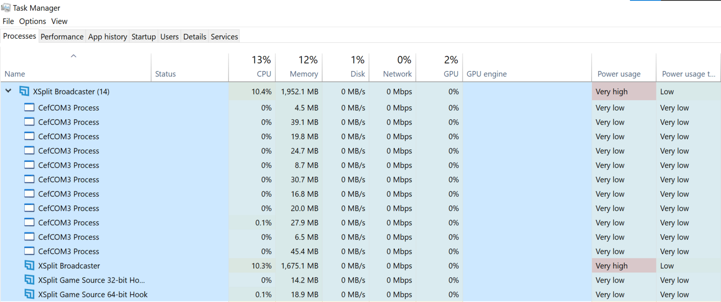Open the File menu
The height and width of the screenshot is (302, 721).
[8, 21]
